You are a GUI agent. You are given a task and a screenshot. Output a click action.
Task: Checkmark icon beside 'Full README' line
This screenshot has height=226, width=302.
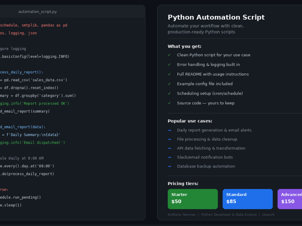(169, 74)
